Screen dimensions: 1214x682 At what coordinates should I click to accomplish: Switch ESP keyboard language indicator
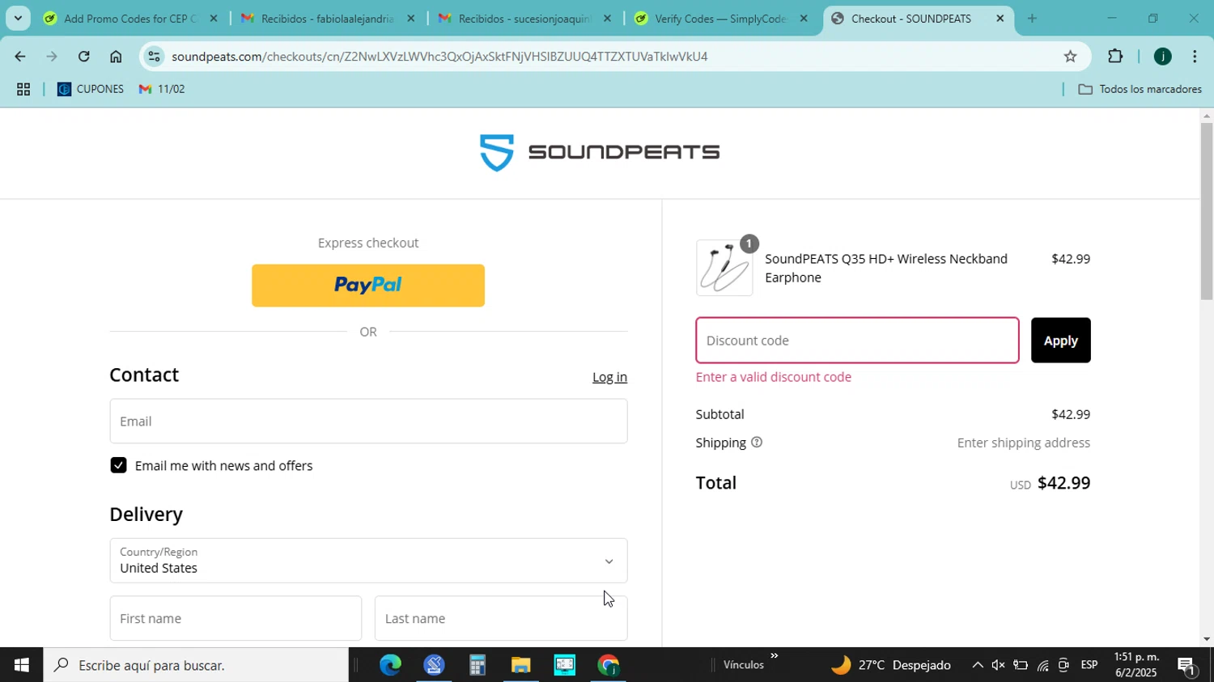point(1089,665)
